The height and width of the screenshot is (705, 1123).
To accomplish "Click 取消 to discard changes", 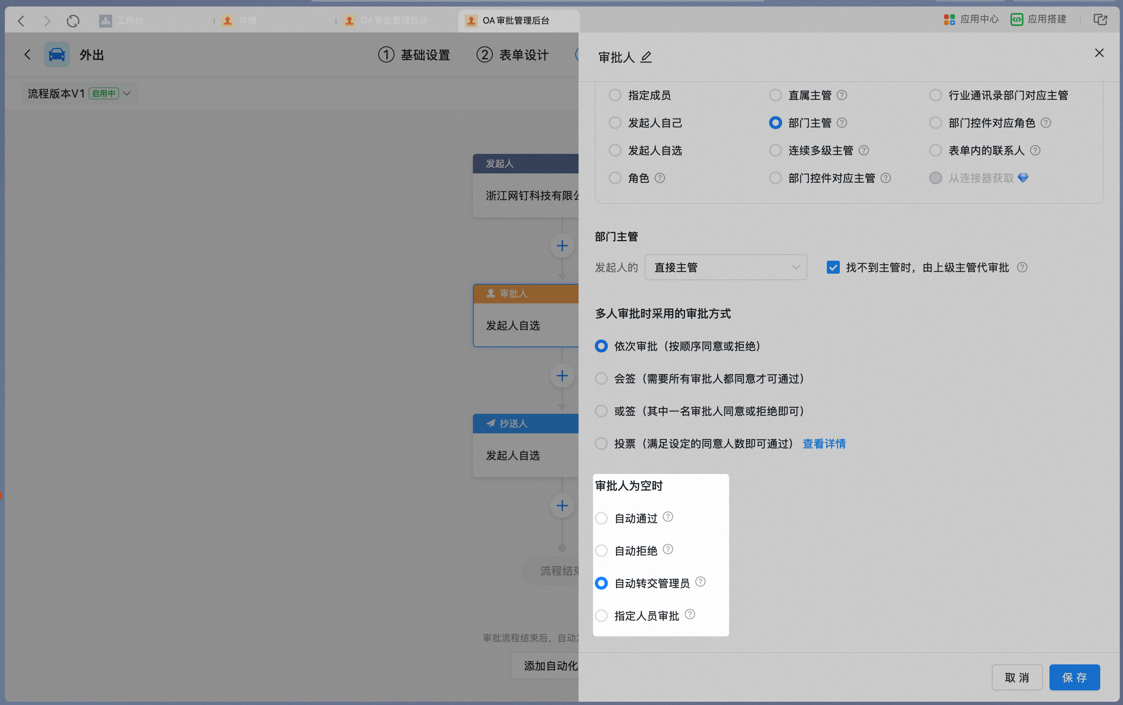I will pyautogui.click(x=1017, y=677).
